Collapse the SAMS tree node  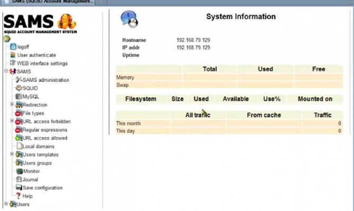[x=6, y=71]
